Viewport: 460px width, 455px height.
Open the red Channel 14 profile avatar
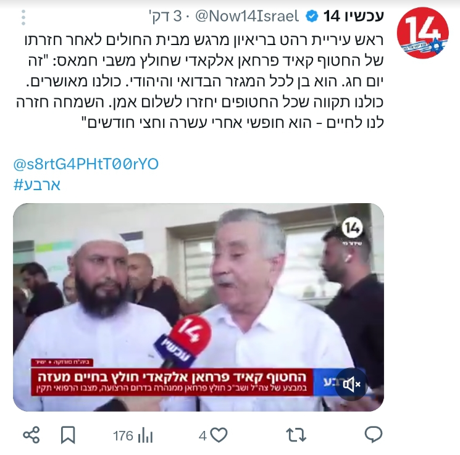(x=422, y=33)
